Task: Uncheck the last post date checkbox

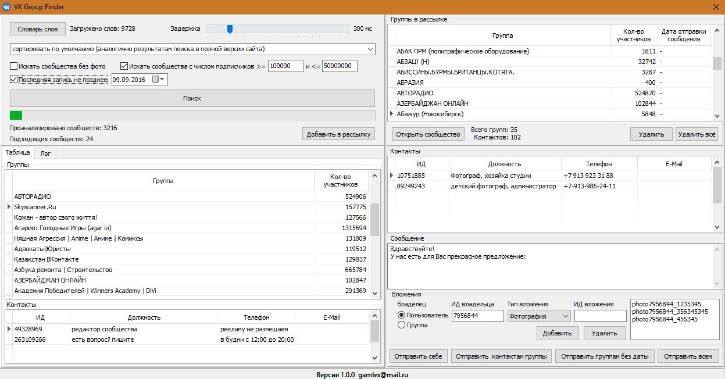Action: pos(14,80)
